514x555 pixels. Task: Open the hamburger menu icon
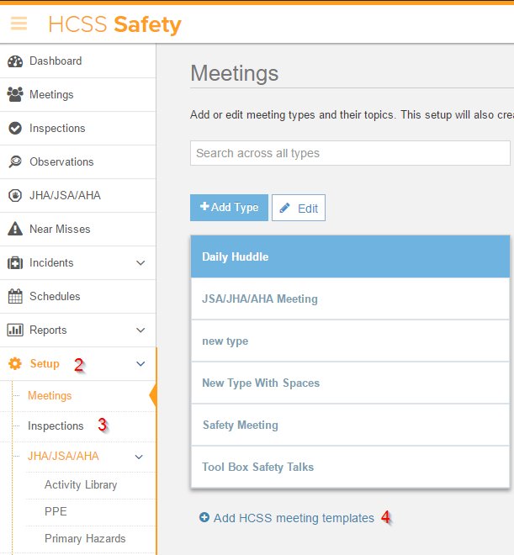pos(19,24)
